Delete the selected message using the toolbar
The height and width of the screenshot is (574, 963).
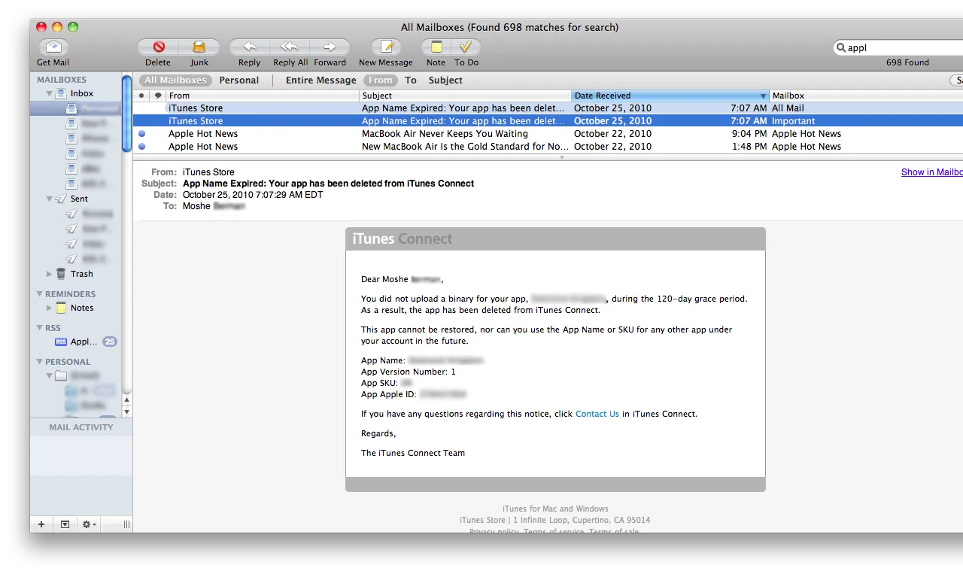158,47
